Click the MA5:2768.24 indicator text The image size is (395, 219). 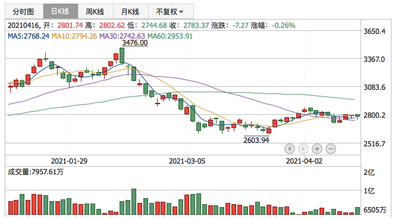point(29,36)
